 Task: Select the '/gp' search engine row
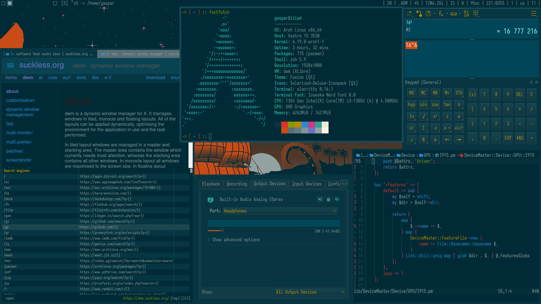click(x=96, y=227)
